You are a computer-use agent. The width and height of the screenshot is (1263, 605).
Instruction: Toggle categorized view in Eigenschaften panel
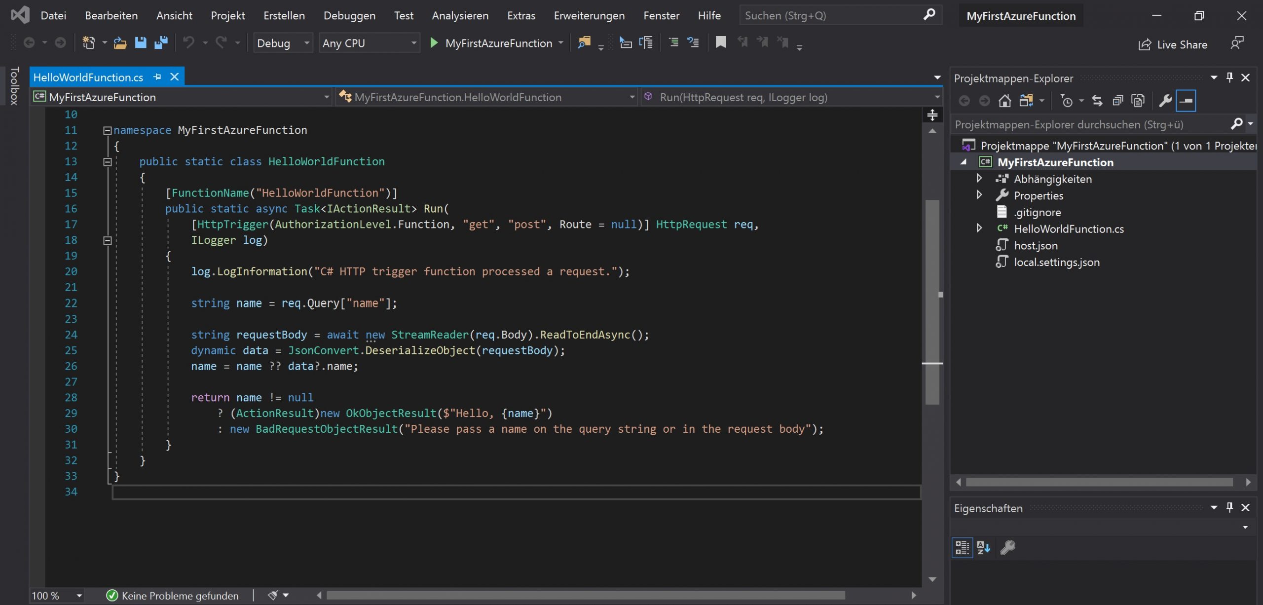(962, 548)
